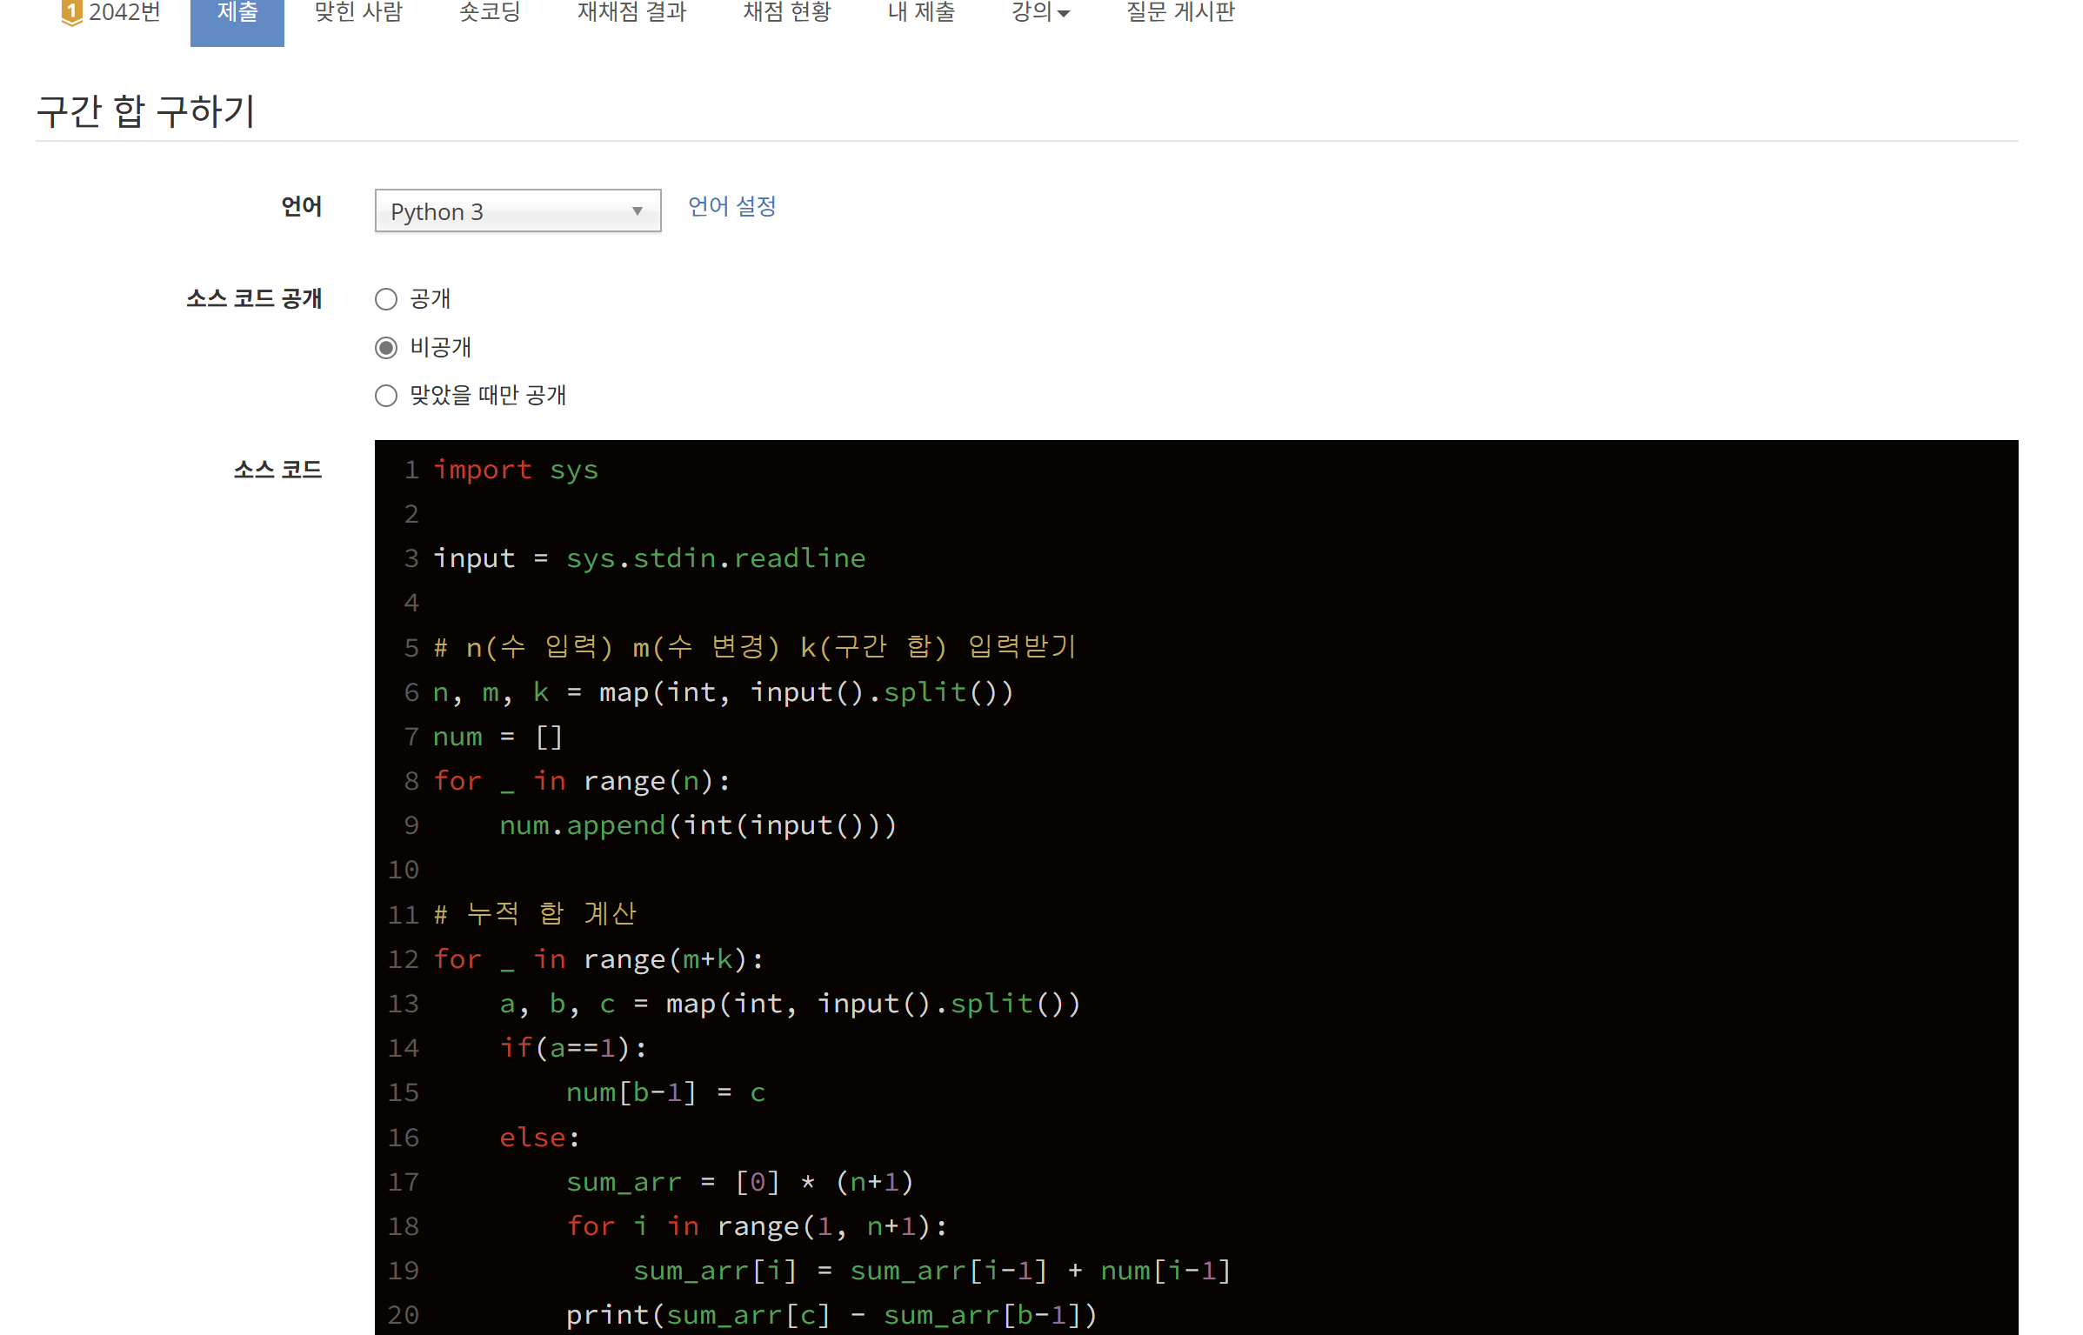
Task: Choose 맞았을 때만 공개 radio option
Action: tap(385, 396)
